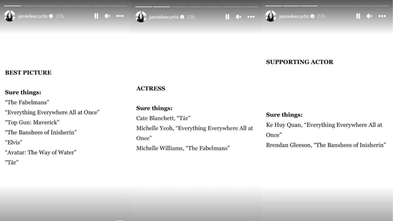Open more options on Actress story
Viewport: 393px width, 221px height.
pyautogui.click(x=251, y=17)
